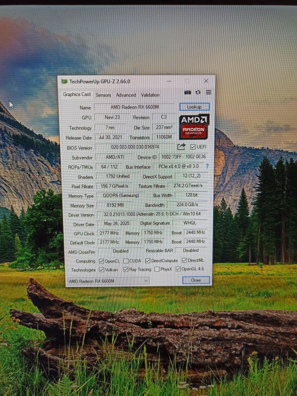Click the Shaders value 1792 Unified
The width and height of the screenshot is (297, 396).
[118, 176]
